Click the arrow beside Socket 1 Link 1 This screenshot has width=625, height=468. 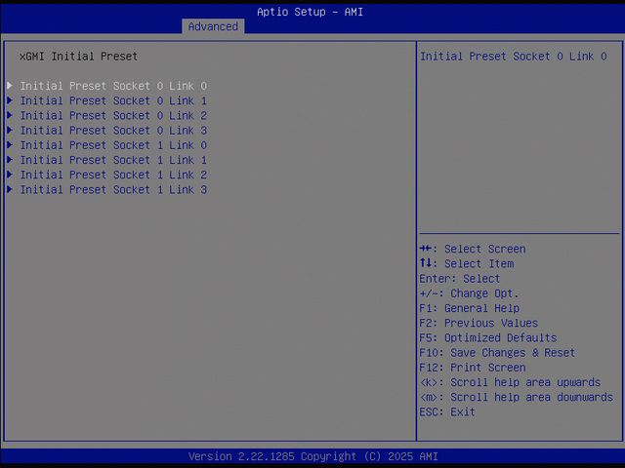(10, 159)
